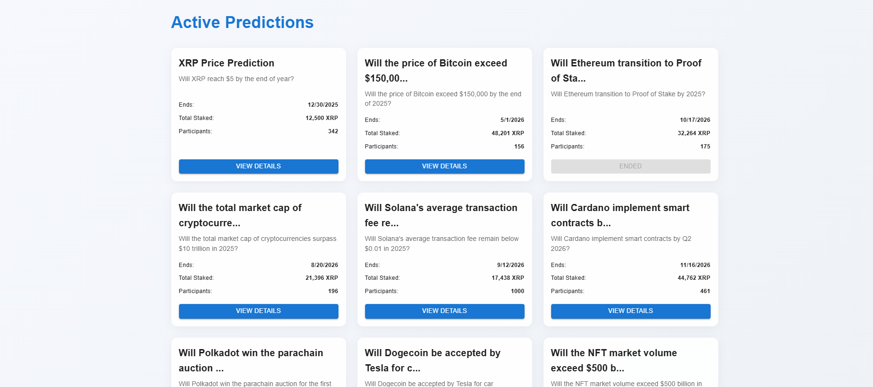Viewport: 873px width, 387px height.
Task: Select the Cardano implement smart contracts title
Action: click(x=620, y=215)
